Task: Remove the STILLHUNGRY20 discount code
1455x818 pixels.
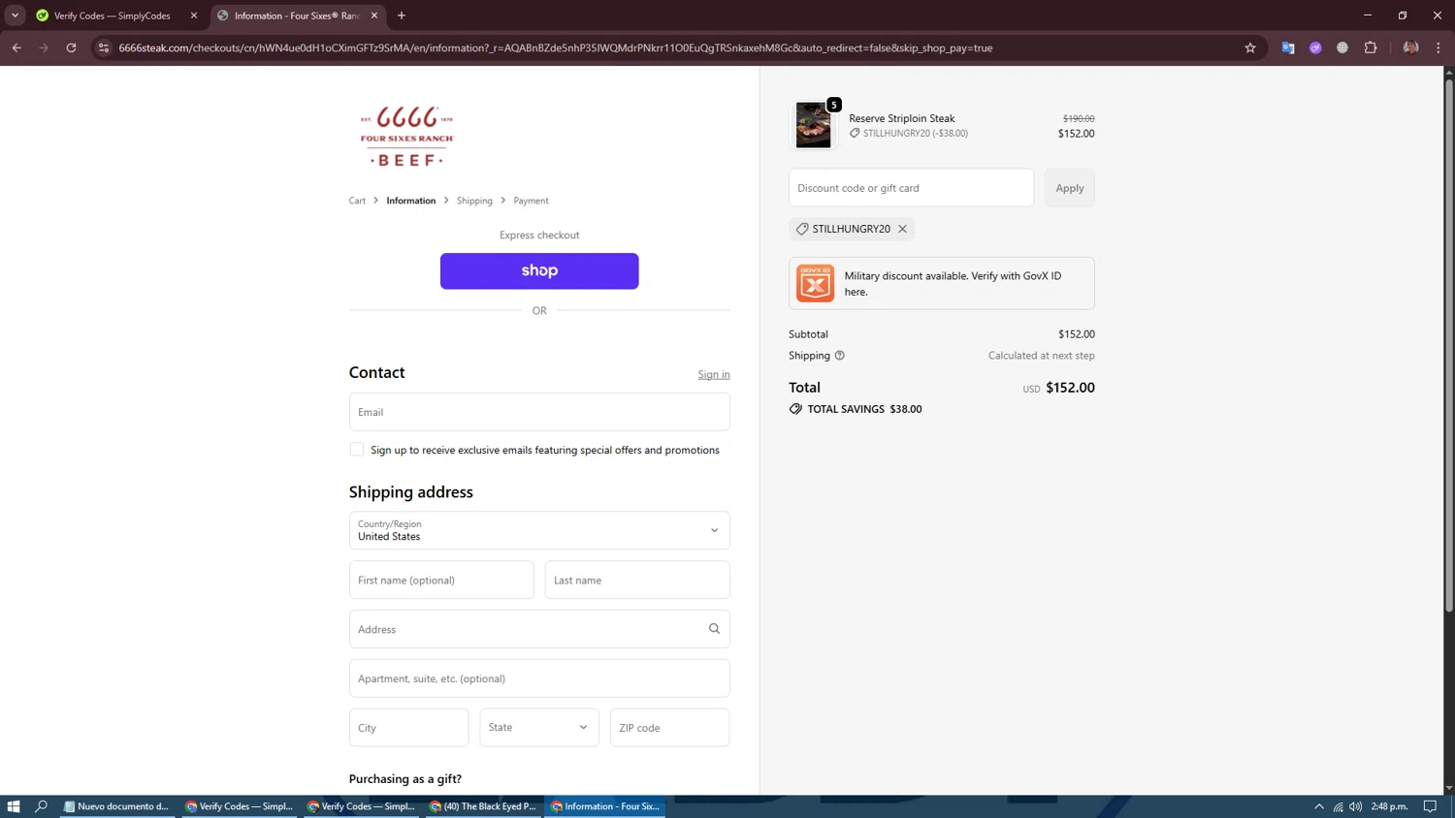Action: tap(902, 229)
